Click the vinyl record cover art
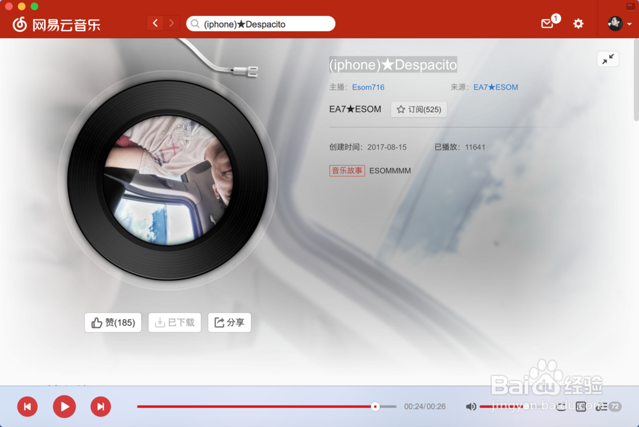Screen dimensions: 639x427 pos(167,181)
